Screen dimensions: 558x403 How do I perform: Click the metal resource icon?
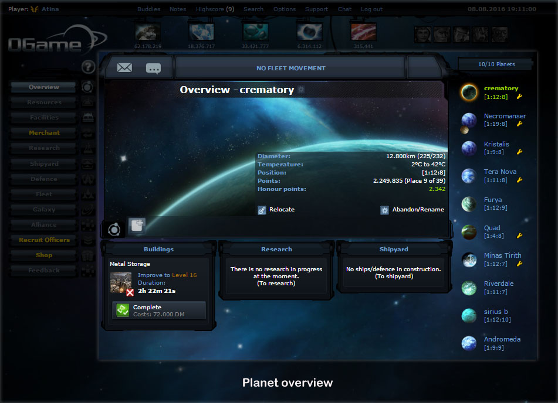click(148, 32)
